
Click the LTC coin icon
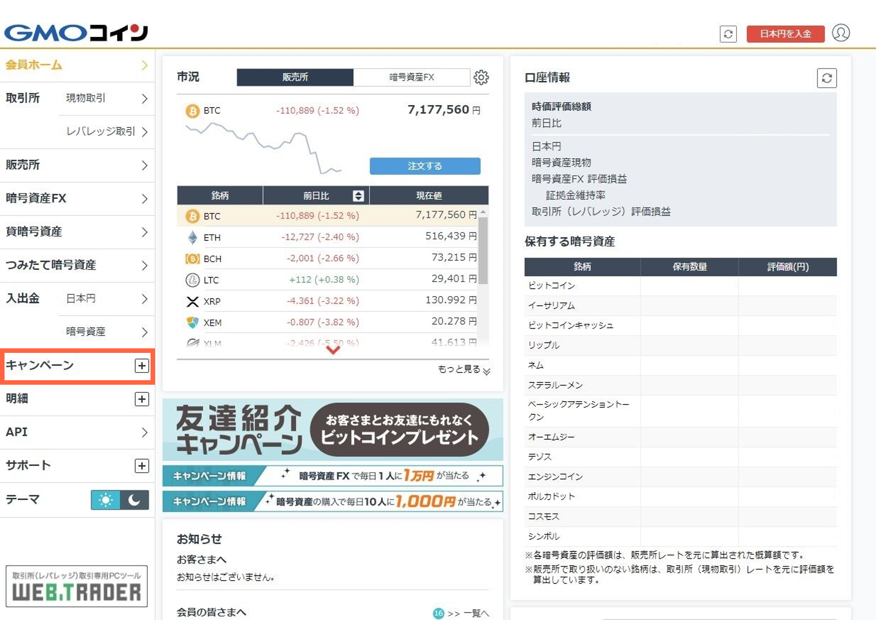click(x=193, y=280)
